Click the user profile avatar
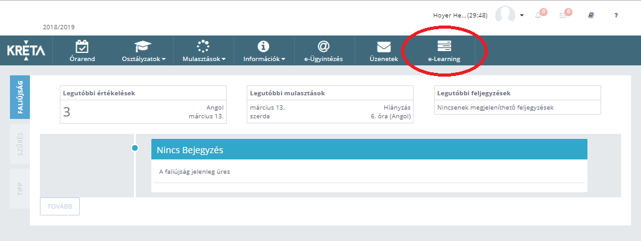 505,15
